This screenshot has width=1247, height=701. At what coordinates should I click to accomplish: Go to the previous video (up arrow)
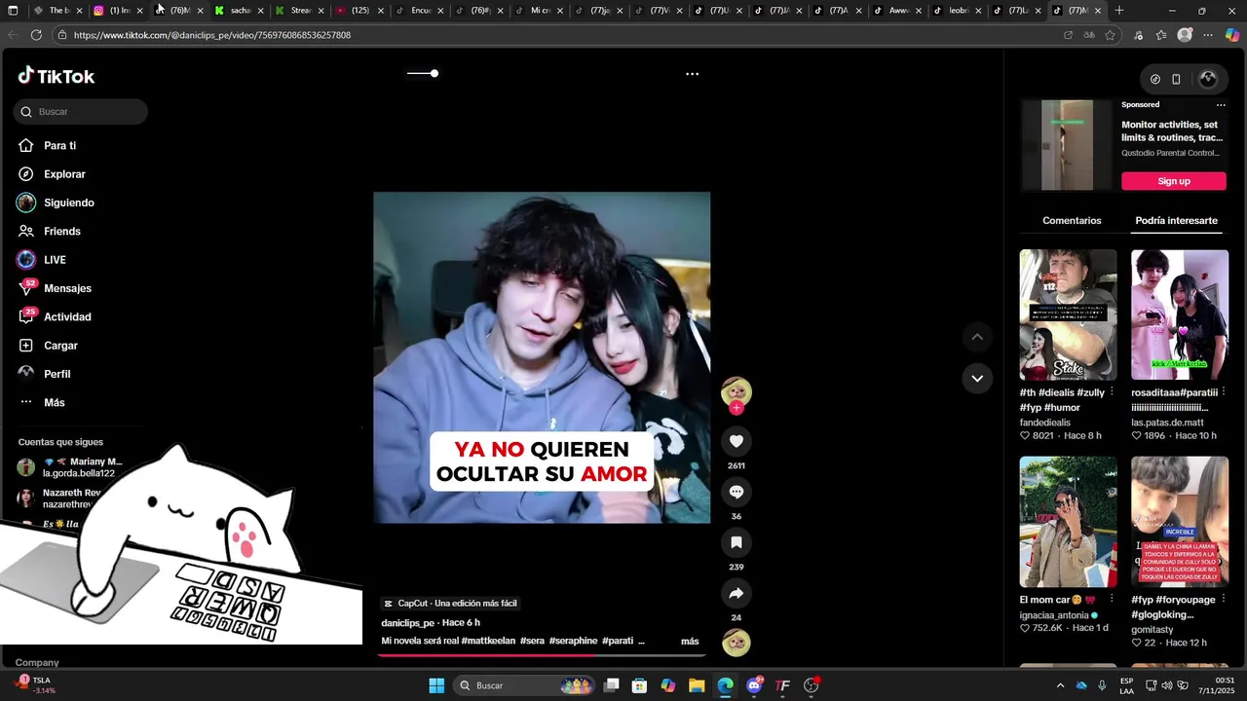(977, 337)
